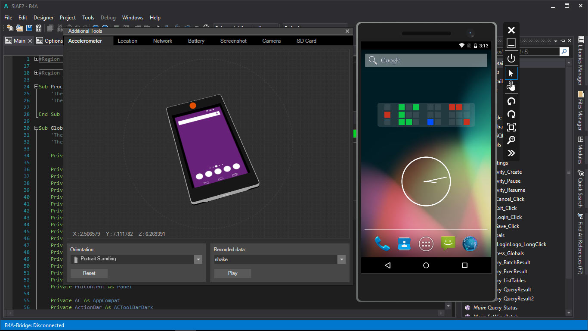Rotate the emulator left
The height and width of the screenshot is (331, 588).
511,101
